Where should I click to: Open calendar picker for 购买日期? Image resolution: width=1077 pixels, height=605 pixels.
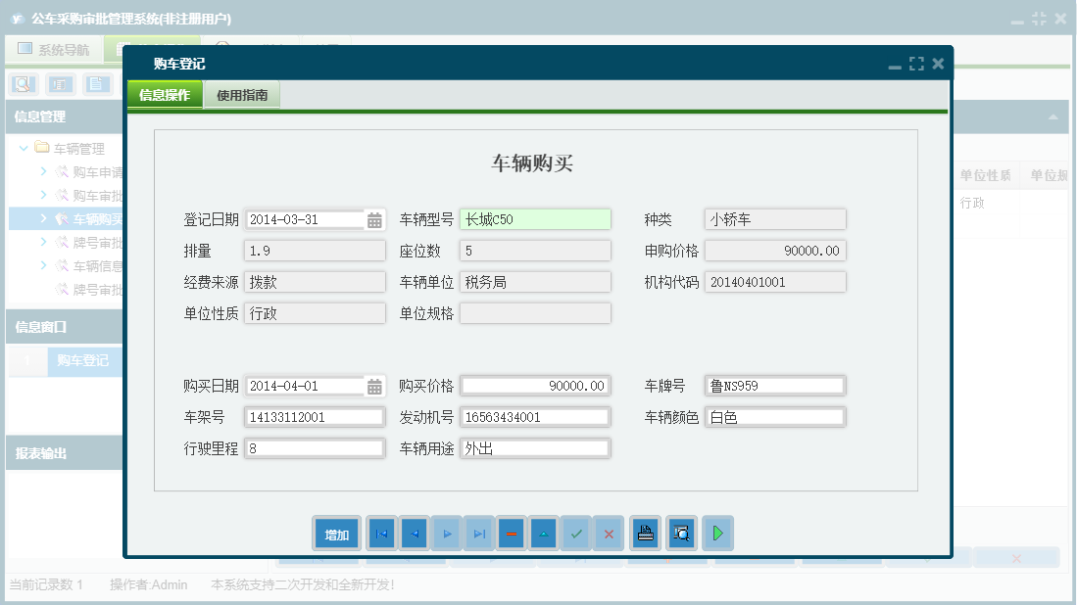374,387
